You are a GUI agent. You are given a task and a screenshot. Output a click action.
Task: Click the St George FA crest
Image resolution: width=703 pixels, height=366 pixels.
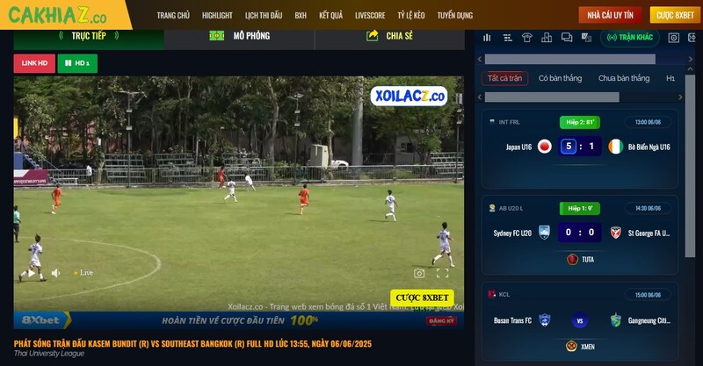click(x=616, y=233)
